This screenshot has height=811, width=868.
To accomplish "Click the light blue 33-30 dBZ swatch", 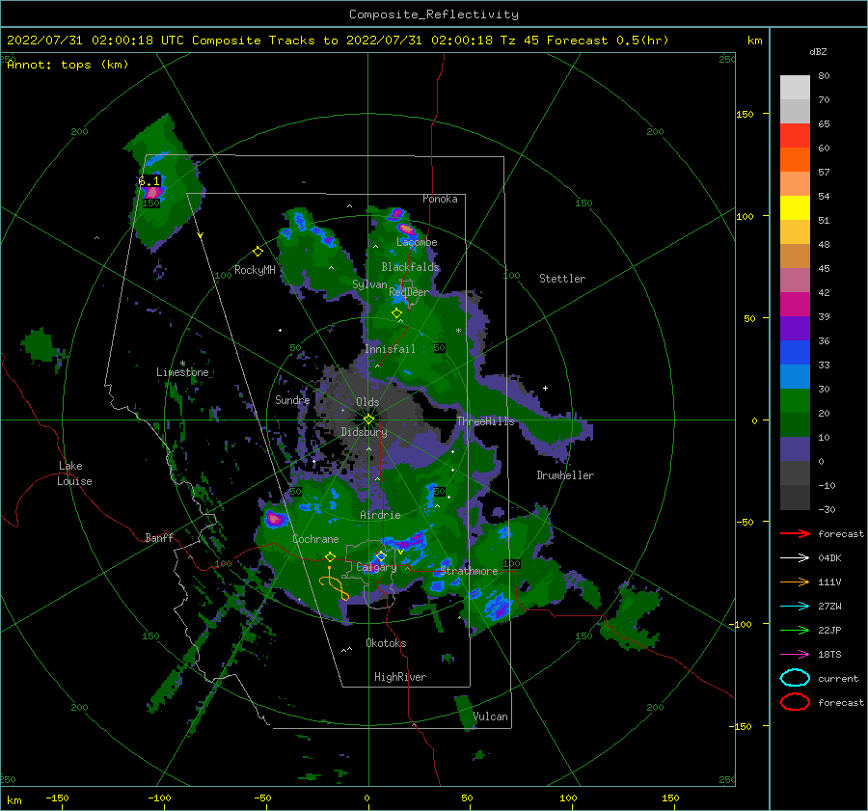I will (x=795, y=377).
